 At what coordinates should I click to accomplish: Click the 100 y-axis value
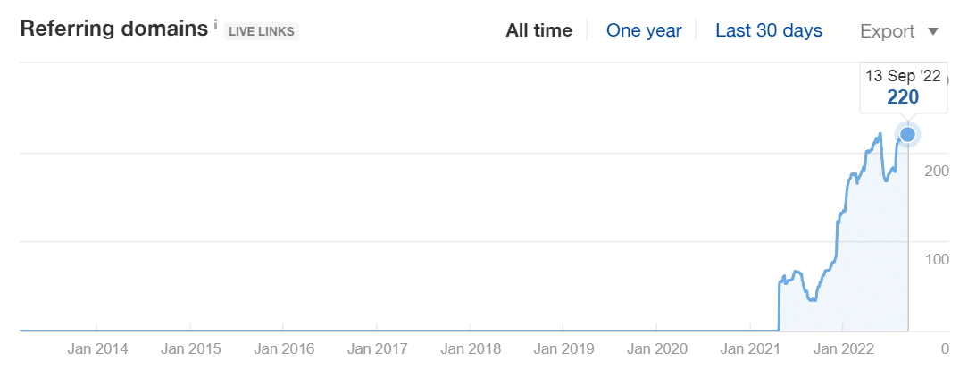click(937, 259)
